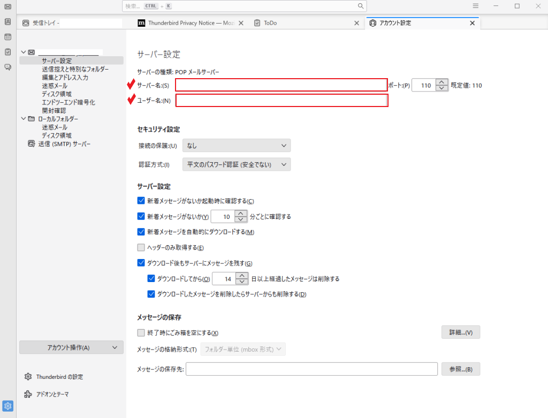Image resolution: width=548 pixels, height=418 pixels.
Task: Expand the アカウント操作 dropdown button
Action: click(x=71, y=347)
